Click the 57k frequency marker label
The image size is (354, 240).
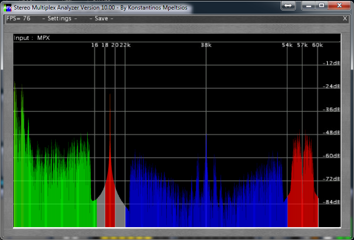pos(302,45)
